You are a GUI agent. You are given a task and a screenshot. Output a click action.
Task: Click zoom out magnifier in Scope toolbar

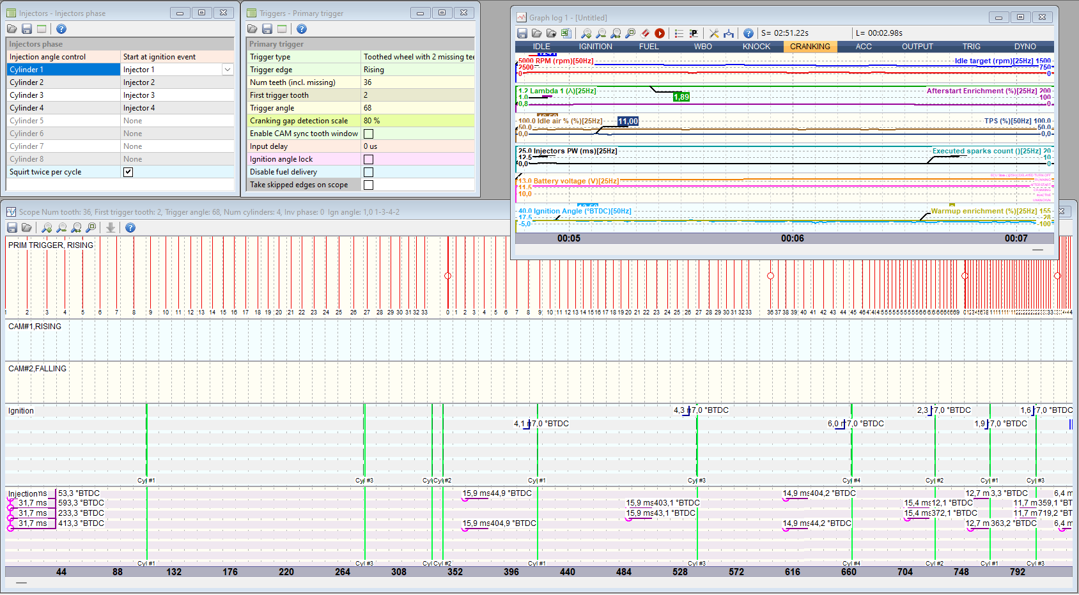click(x=61, y=228)
